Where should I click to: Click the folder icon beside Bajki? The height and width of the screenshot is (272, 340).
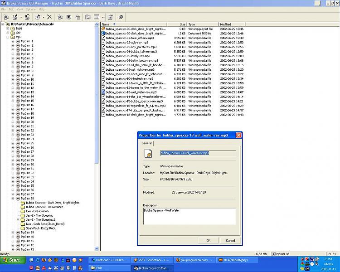pos(13,29)
